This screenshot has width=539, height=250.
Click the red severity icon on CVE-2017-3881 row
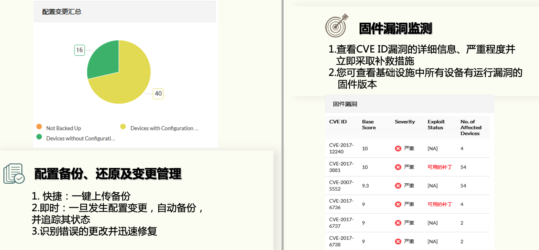coord(398,167)
